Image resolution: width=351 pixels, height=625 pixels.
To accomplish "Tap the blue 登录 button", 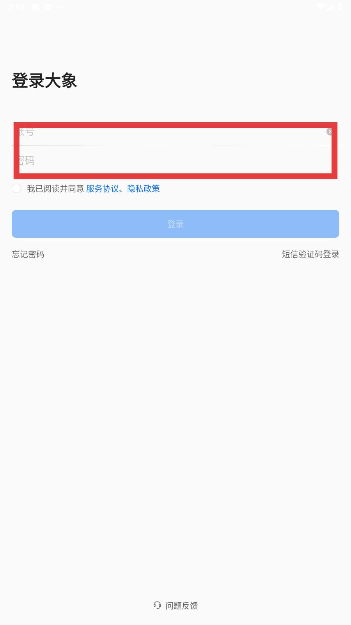I will (x=175, y=224).
